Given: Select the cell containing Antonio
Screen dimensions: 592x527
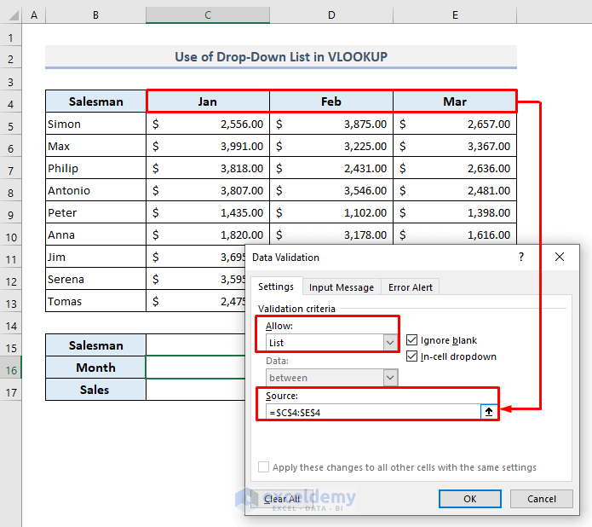Looking at the screenshot, I should (96, 190).
